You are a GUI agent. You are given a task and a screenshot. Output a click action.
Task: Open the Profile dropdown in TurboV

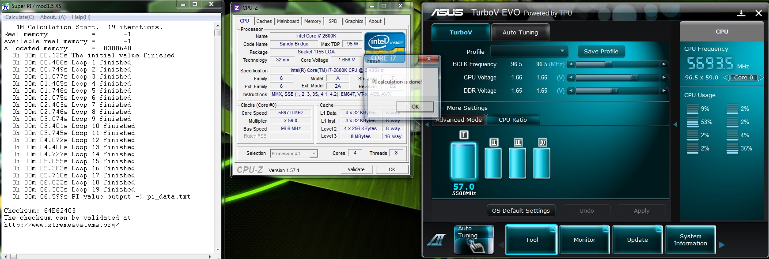point(529,51)
